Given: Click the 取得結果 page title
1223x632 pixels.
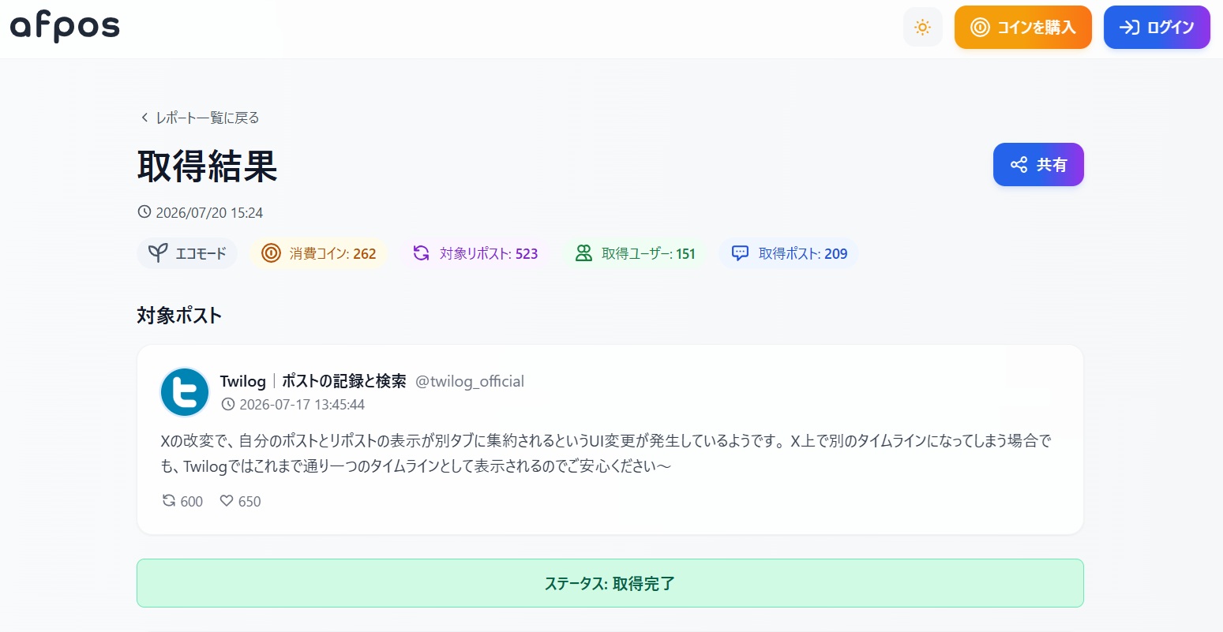Looking at the screenshot, I should point(207,166).
